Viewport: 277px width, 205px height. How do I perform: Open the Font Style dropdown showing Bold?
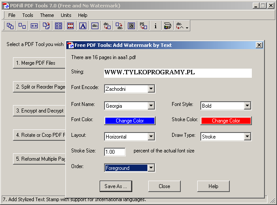226,106
